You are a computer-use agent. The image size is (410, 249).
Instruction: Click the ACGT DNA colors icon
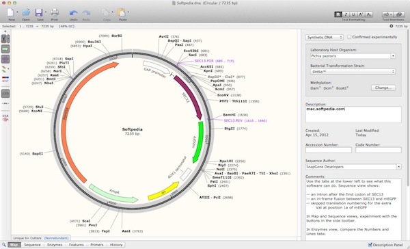pyautogui.click(x=5, y=79)
